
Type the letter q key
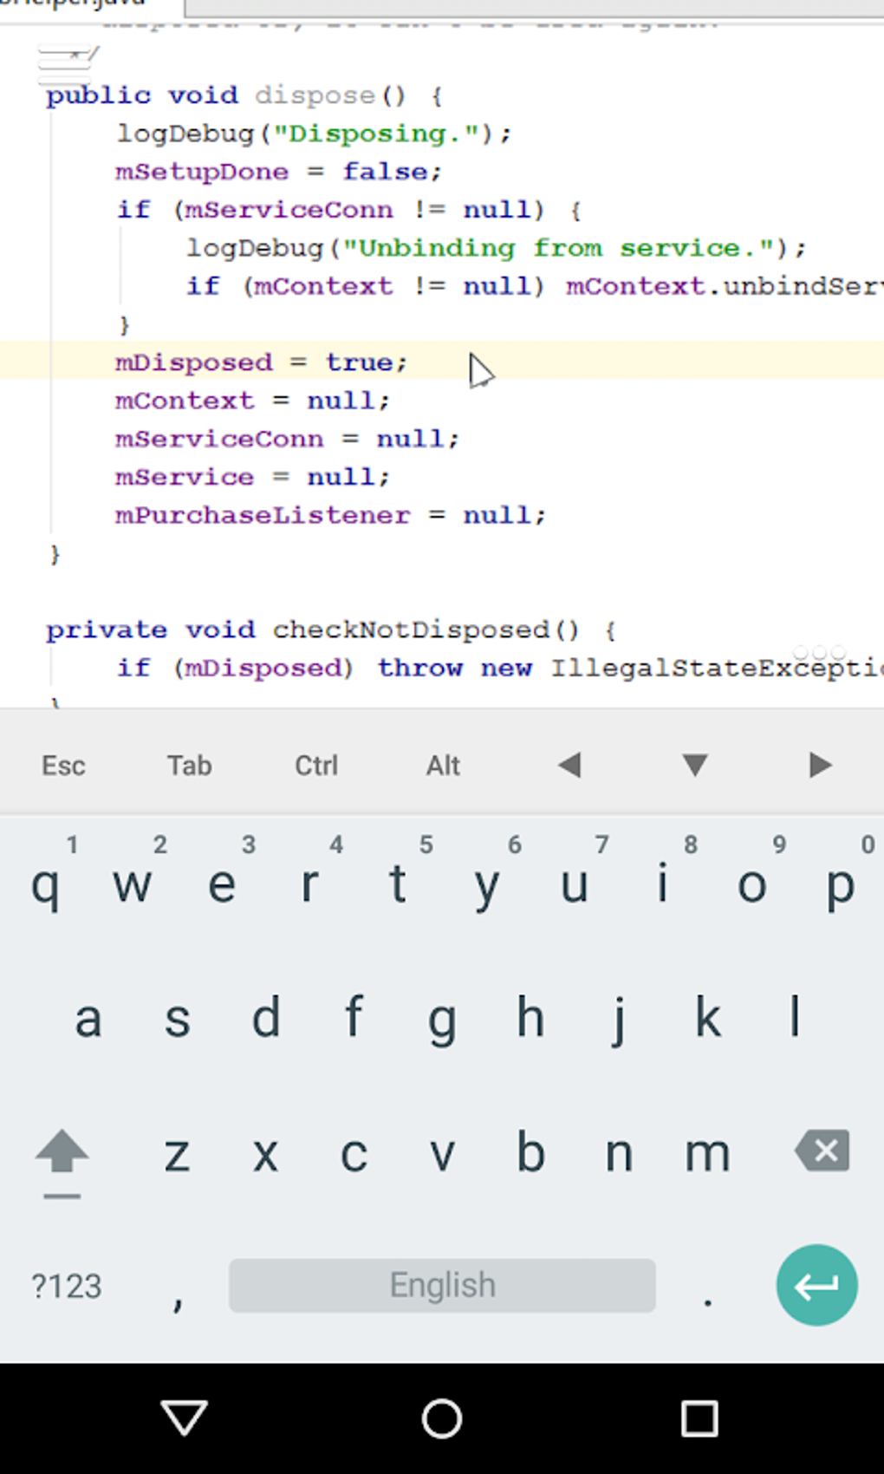[45, 886]
